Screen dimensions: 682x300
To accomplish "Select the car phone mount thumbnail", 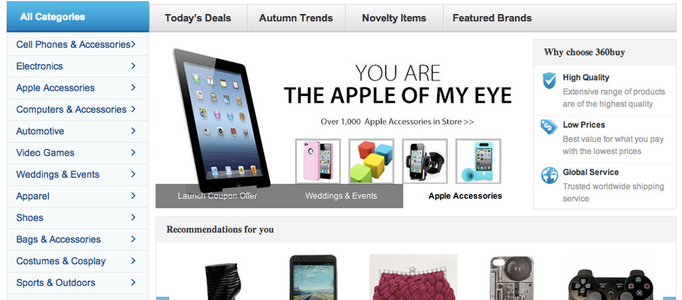I will click(x=425, y=161).
